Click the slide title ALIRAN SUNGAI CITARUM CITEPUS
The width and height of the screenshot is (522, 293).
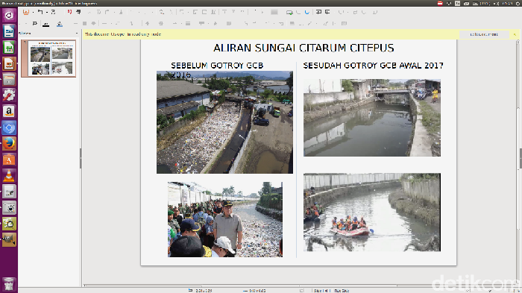click(x=304, y=48)
